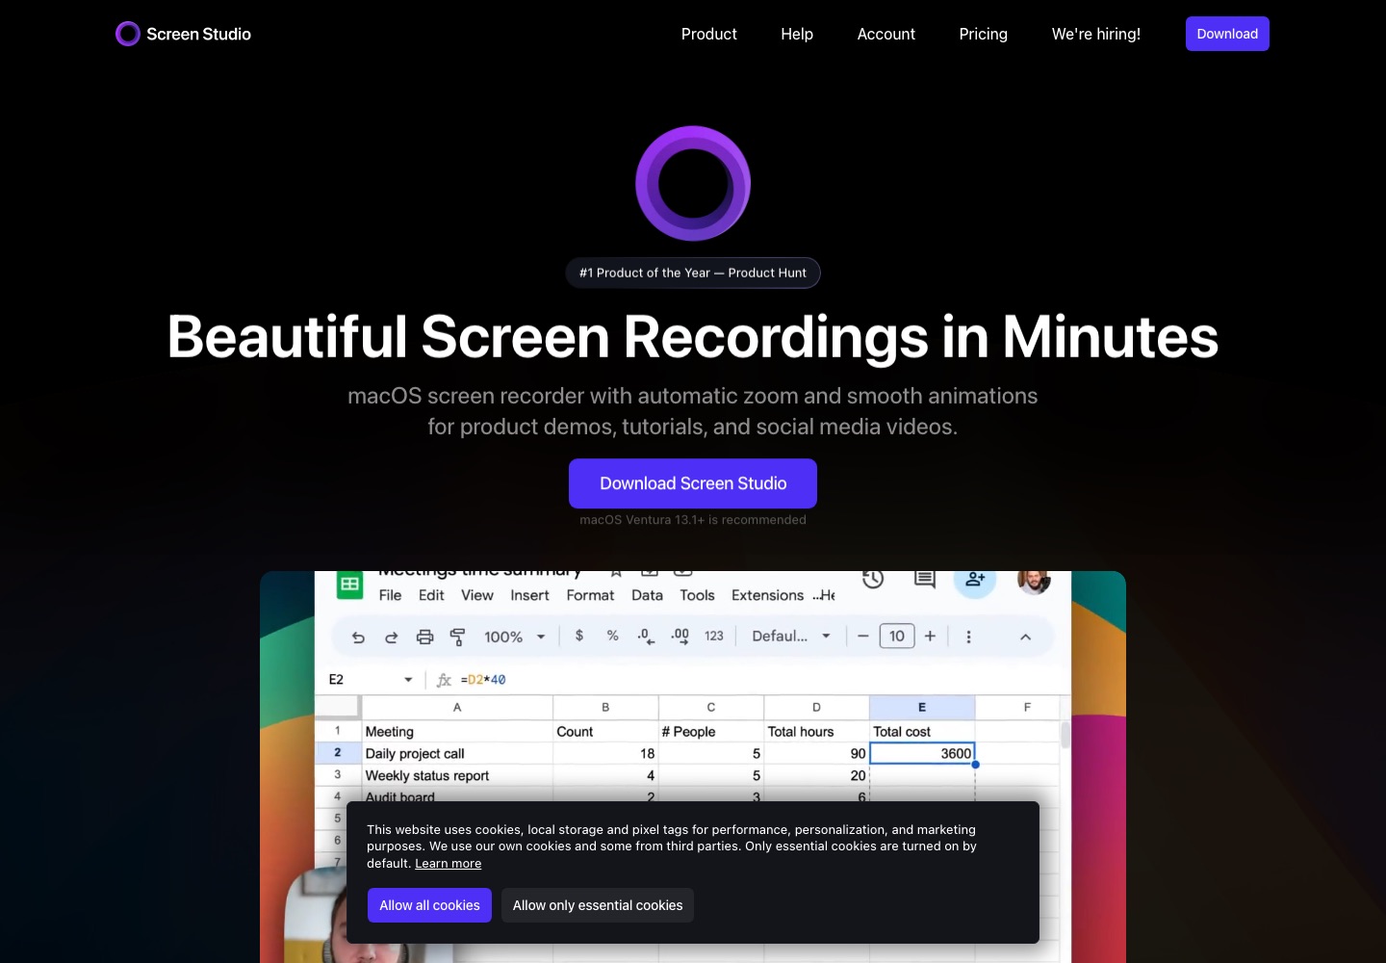Click the large purple ring app icon

pos(693,183)
